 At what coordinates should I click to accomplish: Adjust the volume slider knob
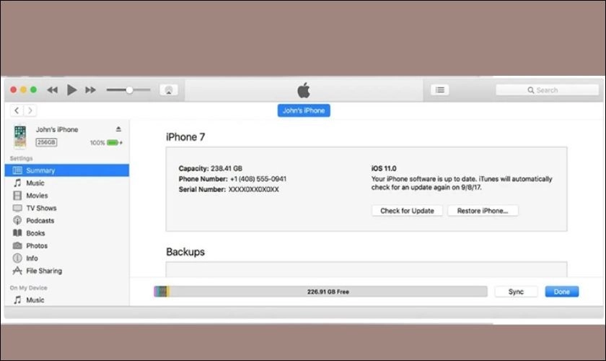point(129,90)
